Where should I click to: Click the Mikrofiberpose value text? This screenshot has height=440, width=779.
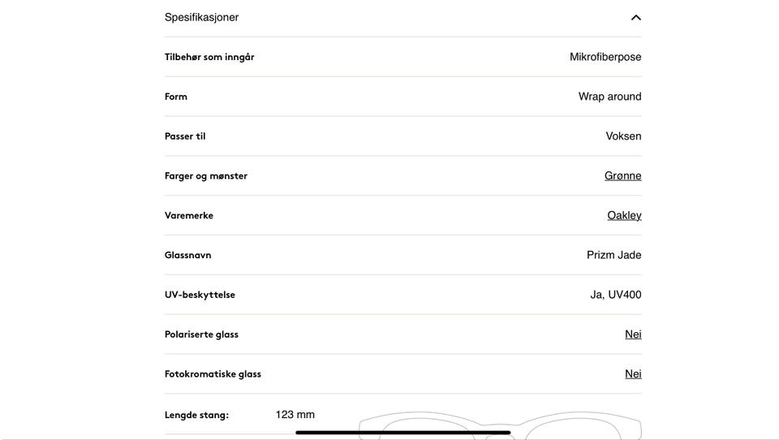coord(605,57)
